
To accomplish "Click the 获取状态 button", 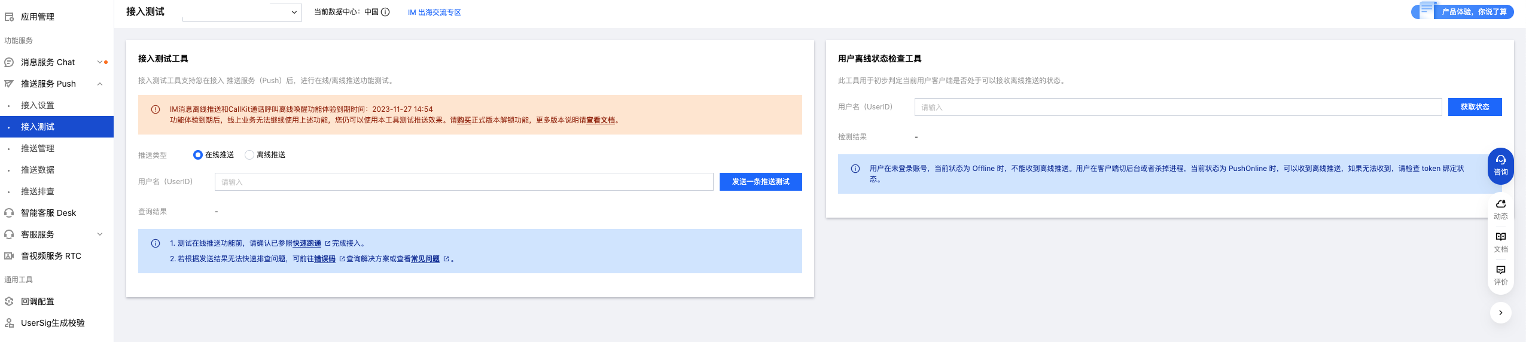I will point(1475,107).
